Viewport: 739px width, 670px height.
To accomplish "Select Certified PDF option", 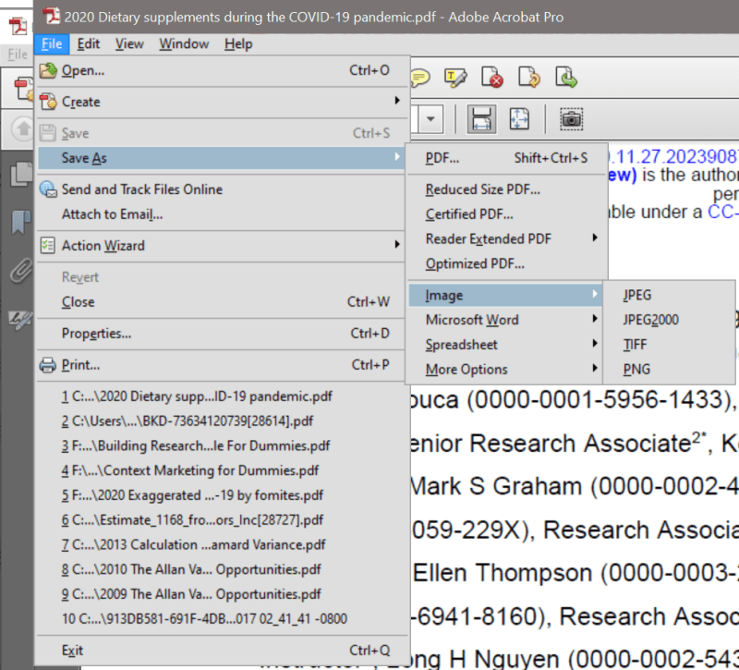I will click(506, 214).
